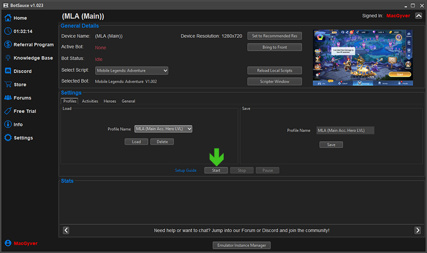Click the BotSauce logo in title bar

(5, 5)
